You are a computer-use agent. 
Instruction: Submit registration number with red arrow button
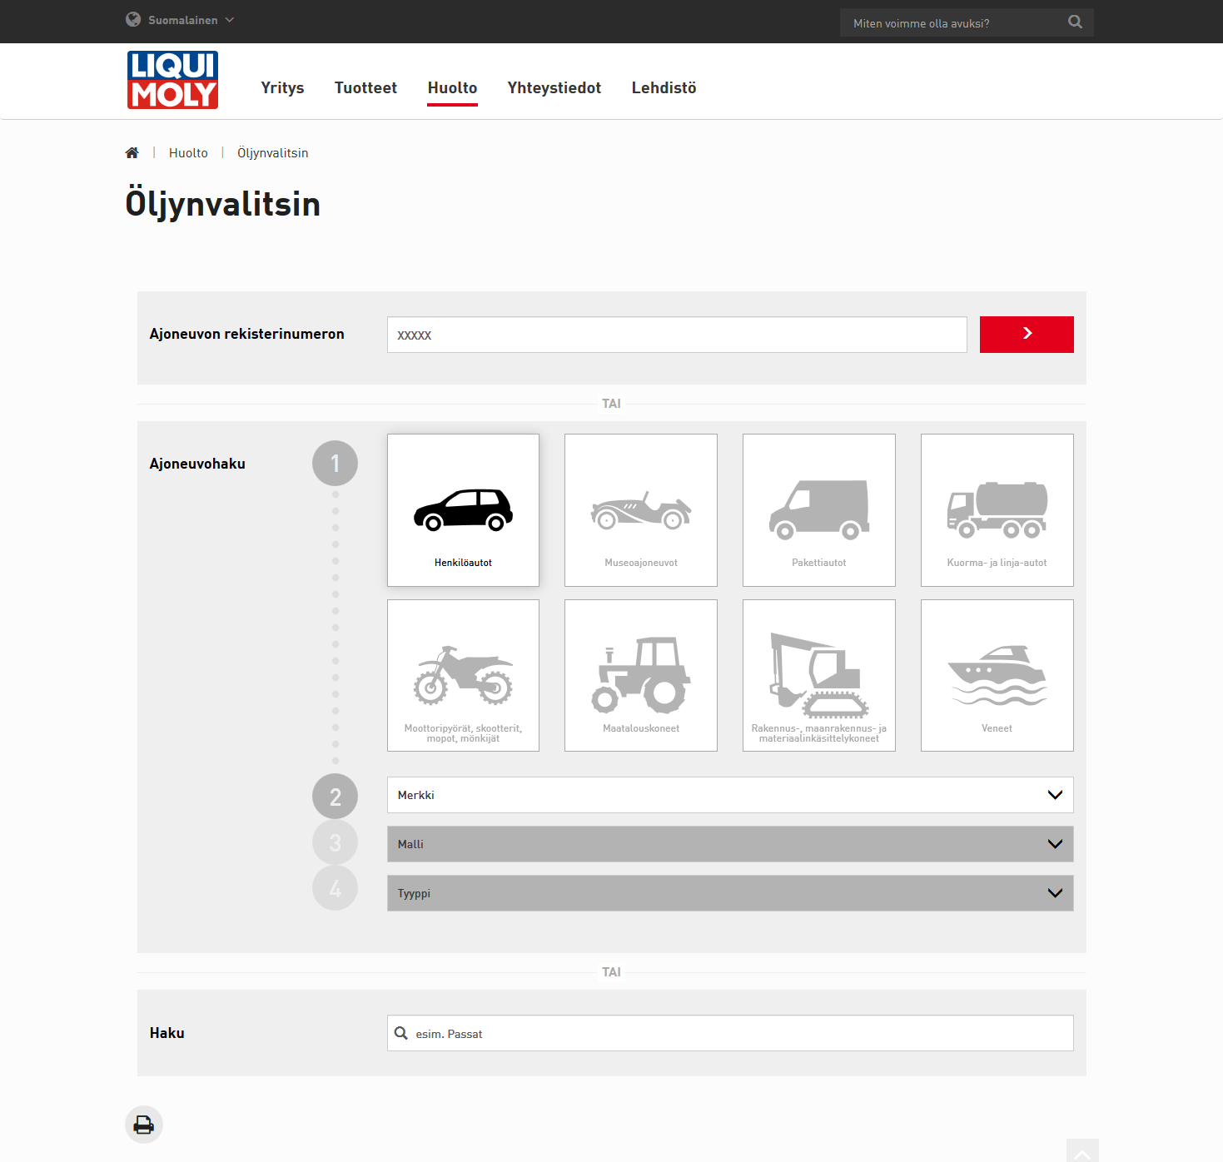[1026, 335]
